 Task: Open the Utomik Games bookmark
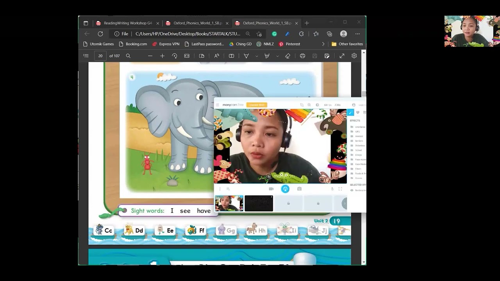click(x=98, y=44)
